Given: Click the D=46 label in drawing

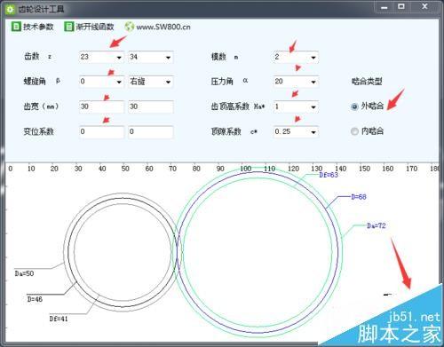Looking at the screenshot, I should pos(35,299).
